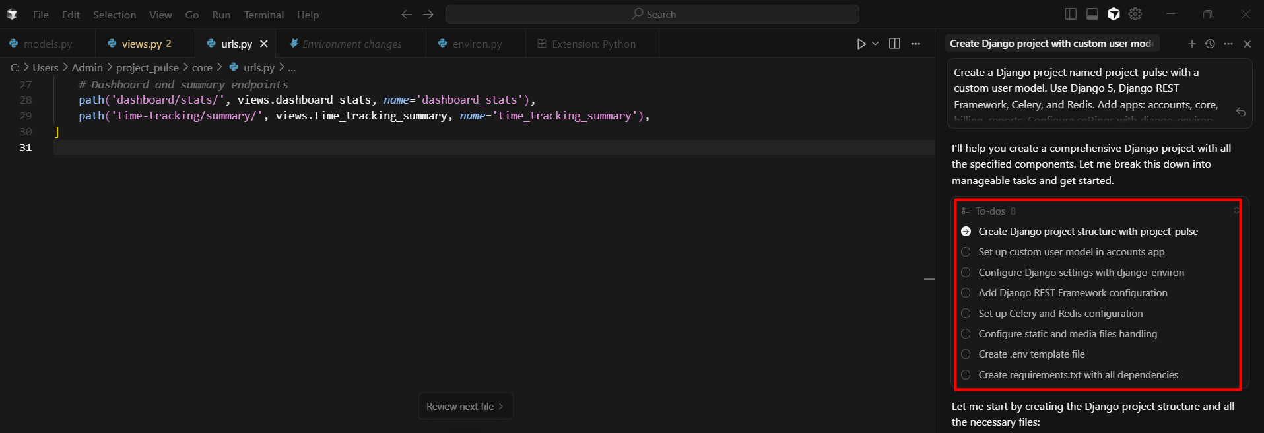Expand the urls.py breadcrumb segment
This screenshot has height=433, width=1264.
(x=259, y=67)
